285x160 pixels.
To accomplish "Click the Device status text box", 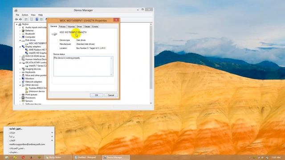I will tap(83, 66).
